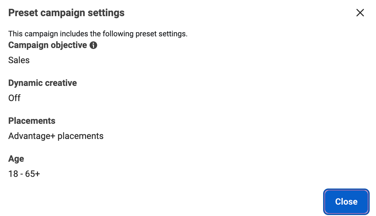Click the X icon to dismiss dialog

coord(360,13)
